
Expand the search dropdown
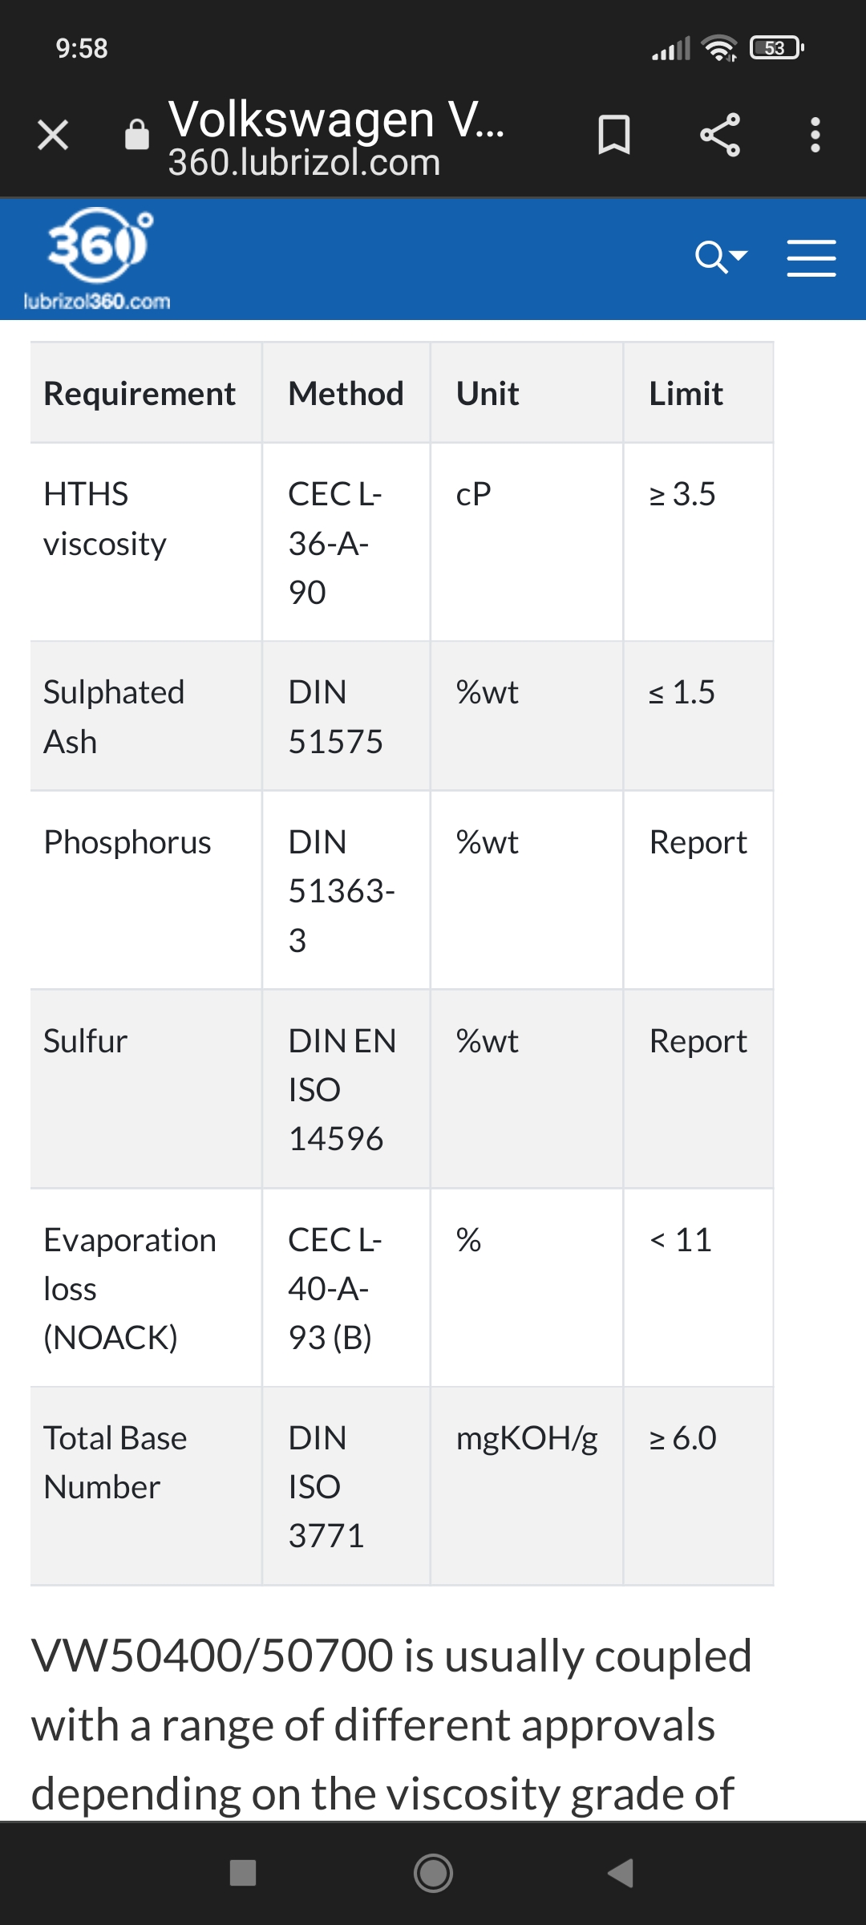pyautogui.click(x=721, y=257)
